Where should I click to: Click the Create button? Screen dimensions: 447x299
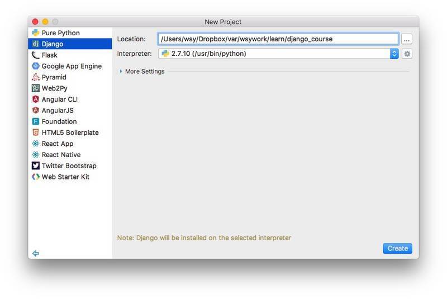pyautogui.click(x=397, y=248)
